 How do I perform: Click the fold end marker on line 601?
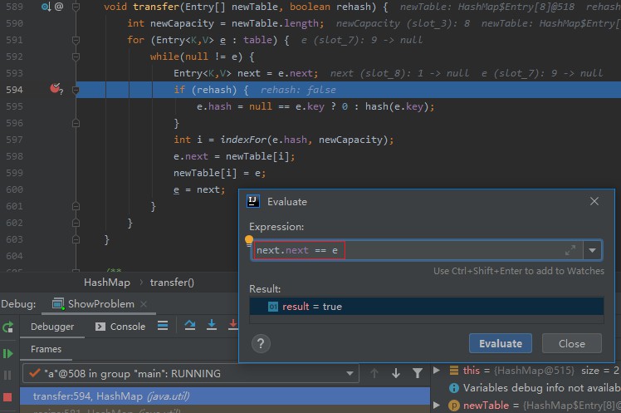click(x=76, y=206)
